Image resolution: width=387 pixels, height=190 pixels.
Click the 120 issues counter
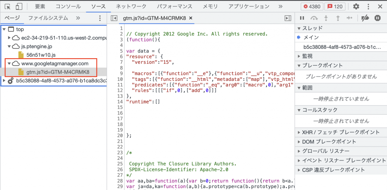click(335, 6)
